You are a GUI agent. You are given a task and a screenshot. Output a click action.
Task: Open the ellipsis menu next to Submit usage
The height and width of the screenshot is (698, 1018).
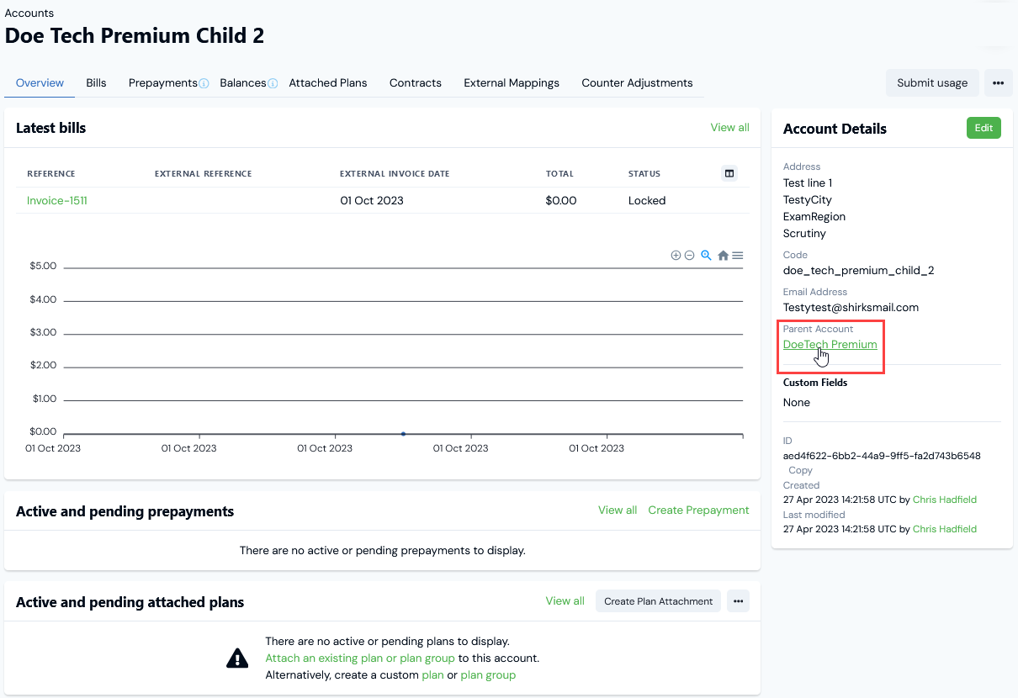click(x=998, y=82)
